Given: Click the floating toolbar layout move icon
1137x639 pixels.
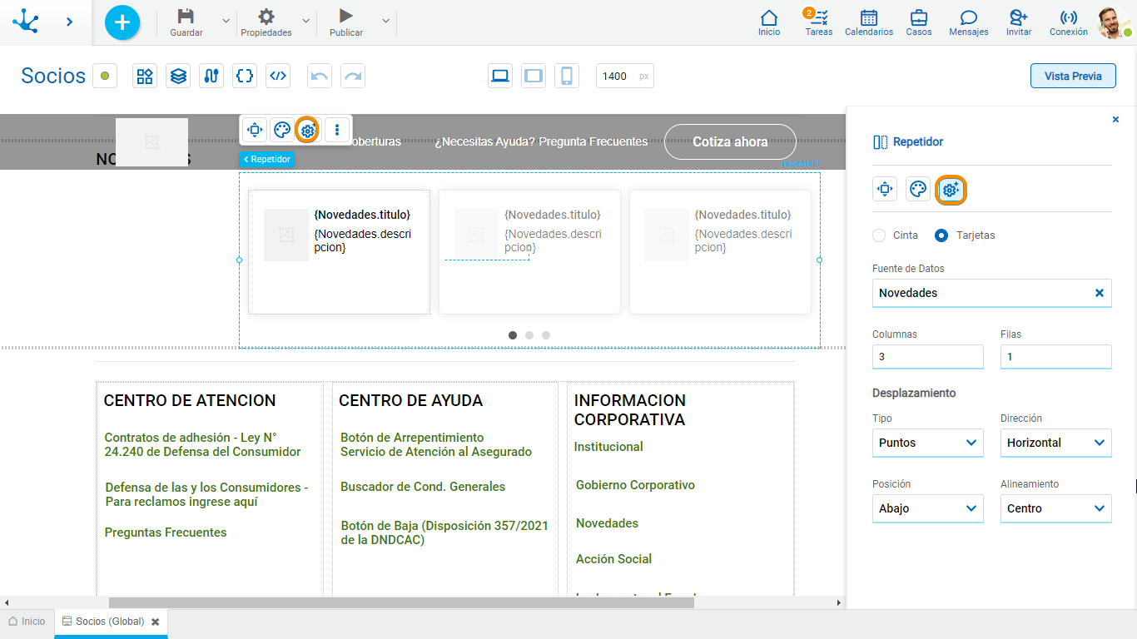Looking at the screenshot, I should 255,130.
